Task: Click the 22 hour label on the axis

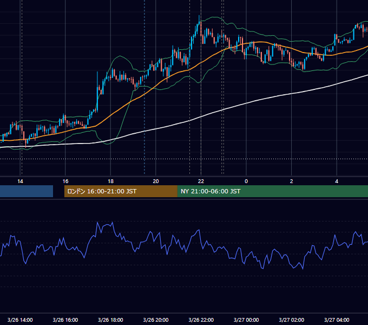Action: click(x=201, y=181)
